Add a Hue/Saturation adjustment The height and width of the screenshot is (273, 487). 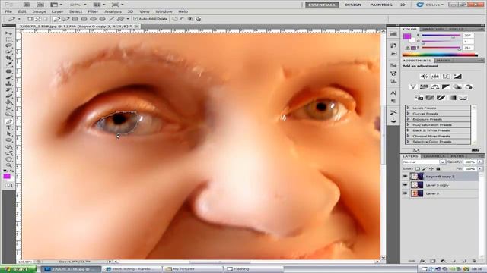pyautogui.click(x=424, y=87)
